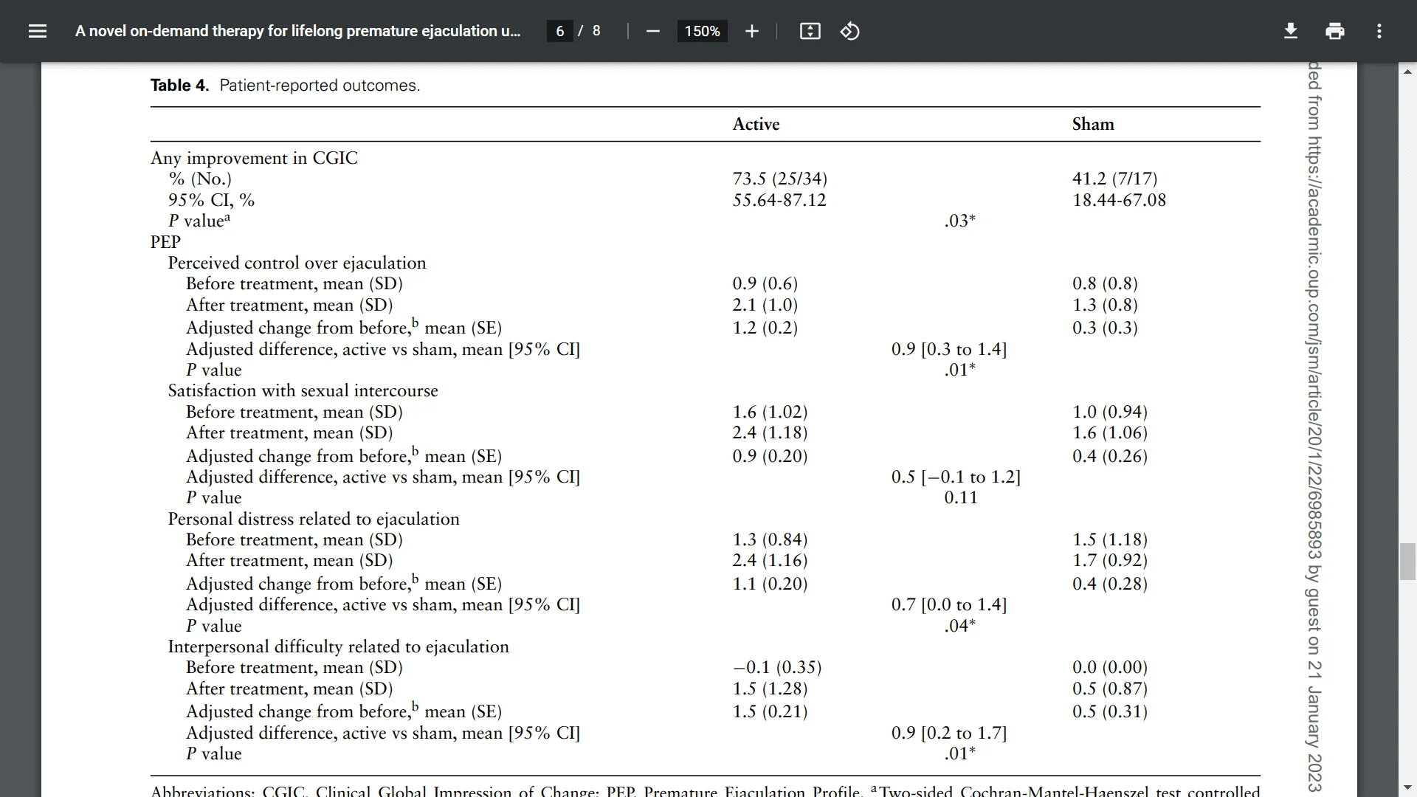Click the 'PEP' section label

[x=165, y=242]
